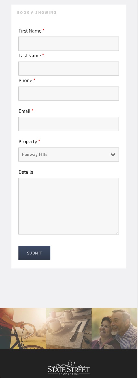Open the bicycle photo thumbnail
Image resolution: width=138 pixels, height=378 pixels.
pyautogui.click(x=23, y=328)
